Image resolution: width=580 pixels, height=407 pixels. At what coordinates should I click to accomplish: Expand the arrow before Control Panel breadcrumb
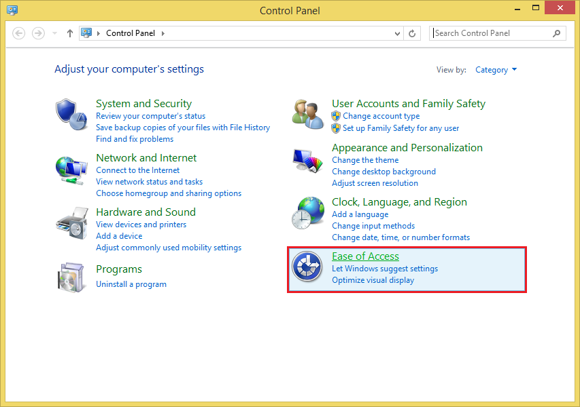[99, 34]
